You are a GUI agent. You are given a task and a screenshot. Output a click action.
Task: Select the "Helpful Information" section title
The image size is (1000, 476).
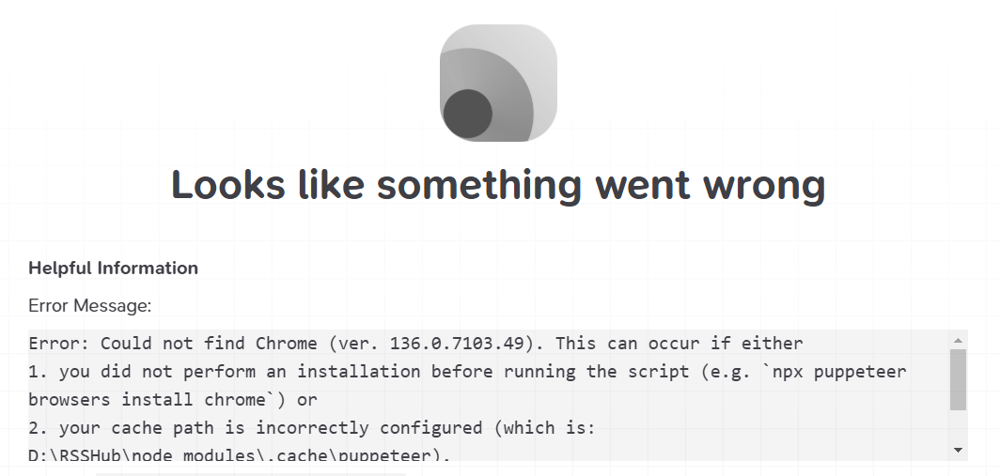click(x=113, y=269)
